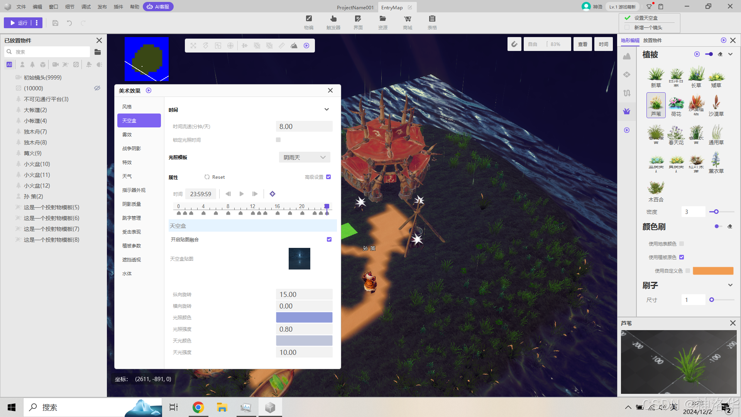Screen dimensions: 741x417
Task: Open the 光照颜色 color swatch
Action: pos(304,317)
